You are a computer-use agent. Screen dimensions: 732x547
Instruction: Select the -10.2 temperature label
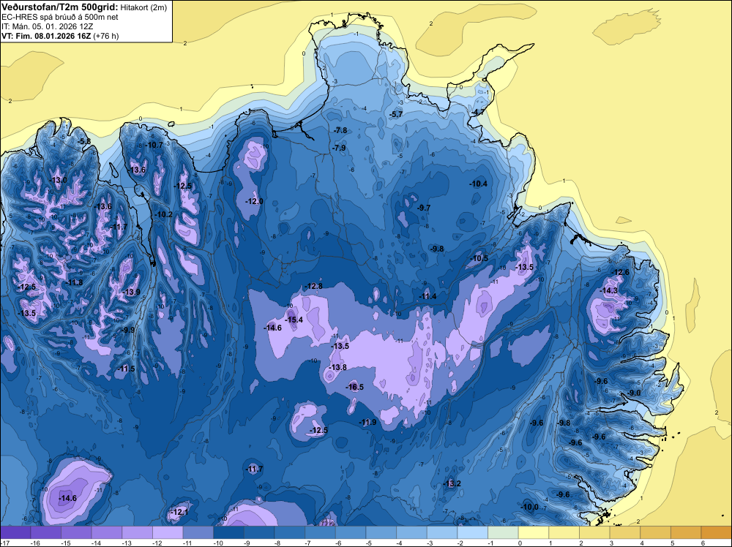[163, 214]
